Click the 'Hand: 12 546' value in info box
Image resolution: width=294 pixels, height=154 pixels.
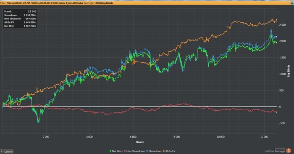tap(32, 11)
